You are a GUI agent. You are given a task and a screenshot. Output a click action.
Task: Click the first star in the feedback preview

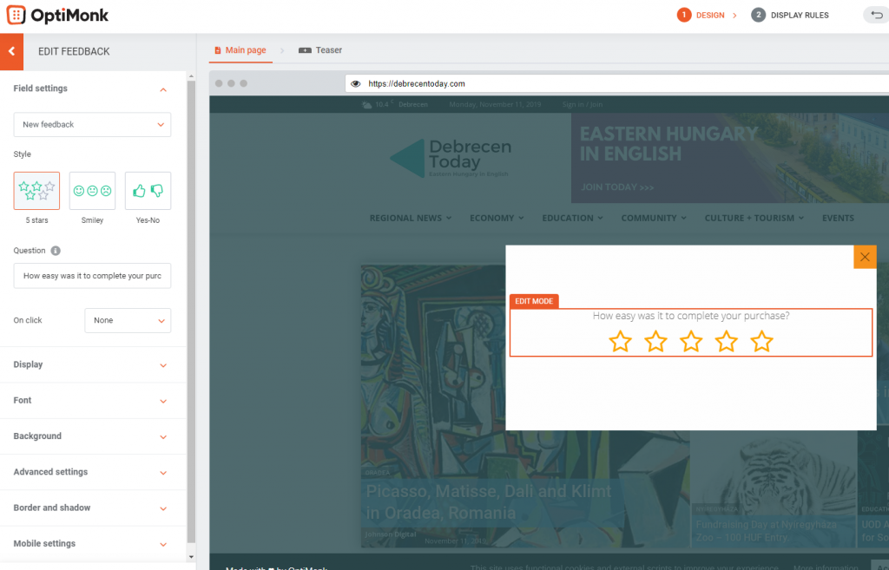click(620, 341)
